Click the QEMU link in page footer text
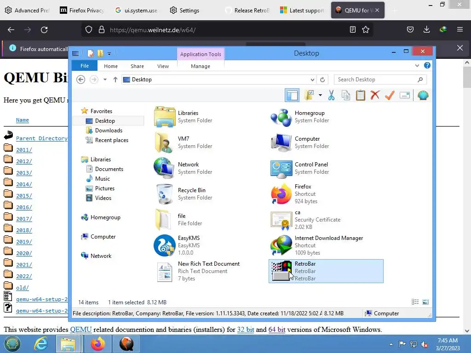Viewport: 471px width, 353px height. click(81, 330)
